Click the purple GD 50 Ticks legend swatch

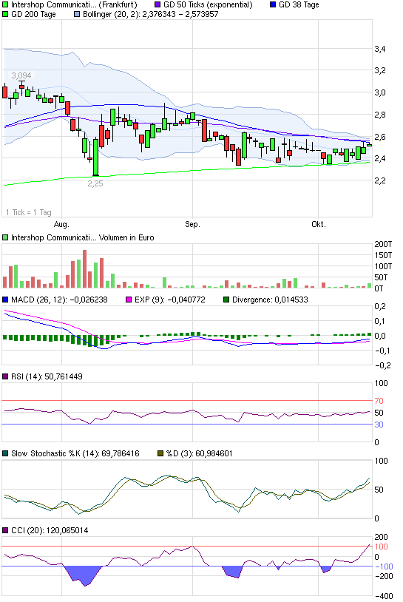click(x=158, y=5)
